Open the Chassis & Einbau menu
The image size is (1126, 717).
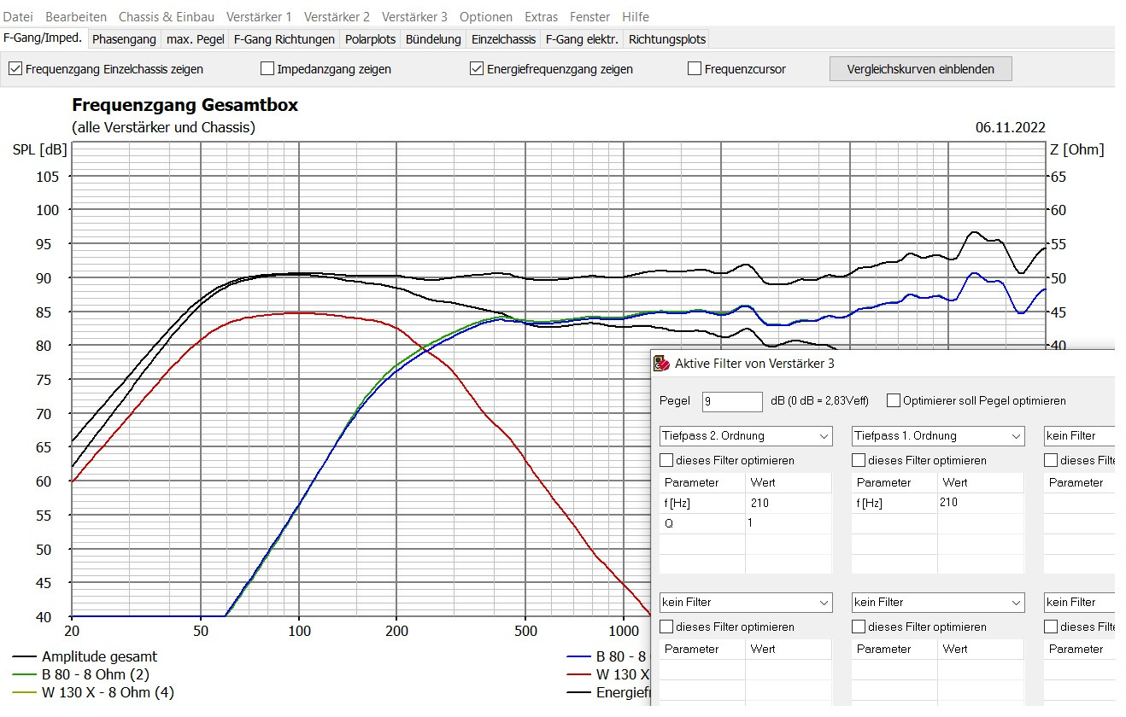[167, 16]
